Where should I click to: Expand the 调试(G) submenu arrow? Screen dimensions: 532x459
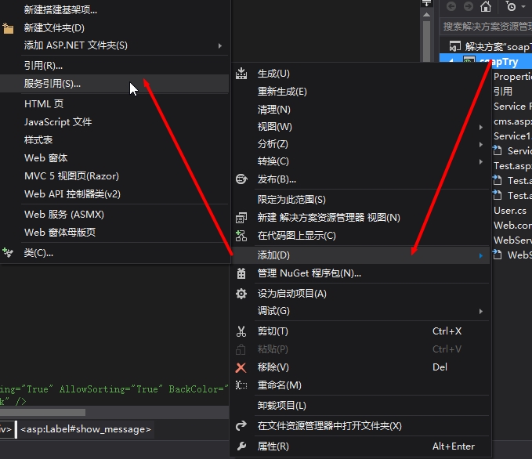tap(481, 311)
